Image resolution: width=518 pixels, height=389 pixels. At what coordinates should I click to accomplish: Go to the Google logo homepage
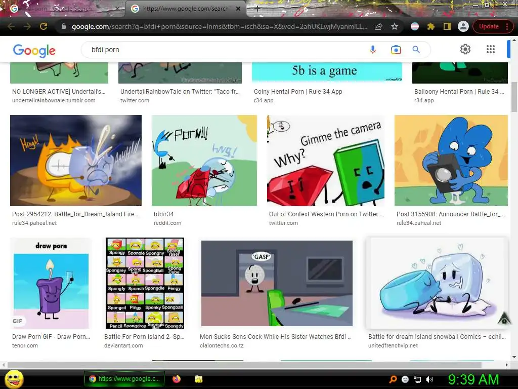34,50
